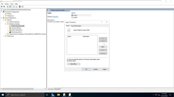174x97 pixels.
Task: Click the left arrow of tree scrollbar
Action: [1, 89]
